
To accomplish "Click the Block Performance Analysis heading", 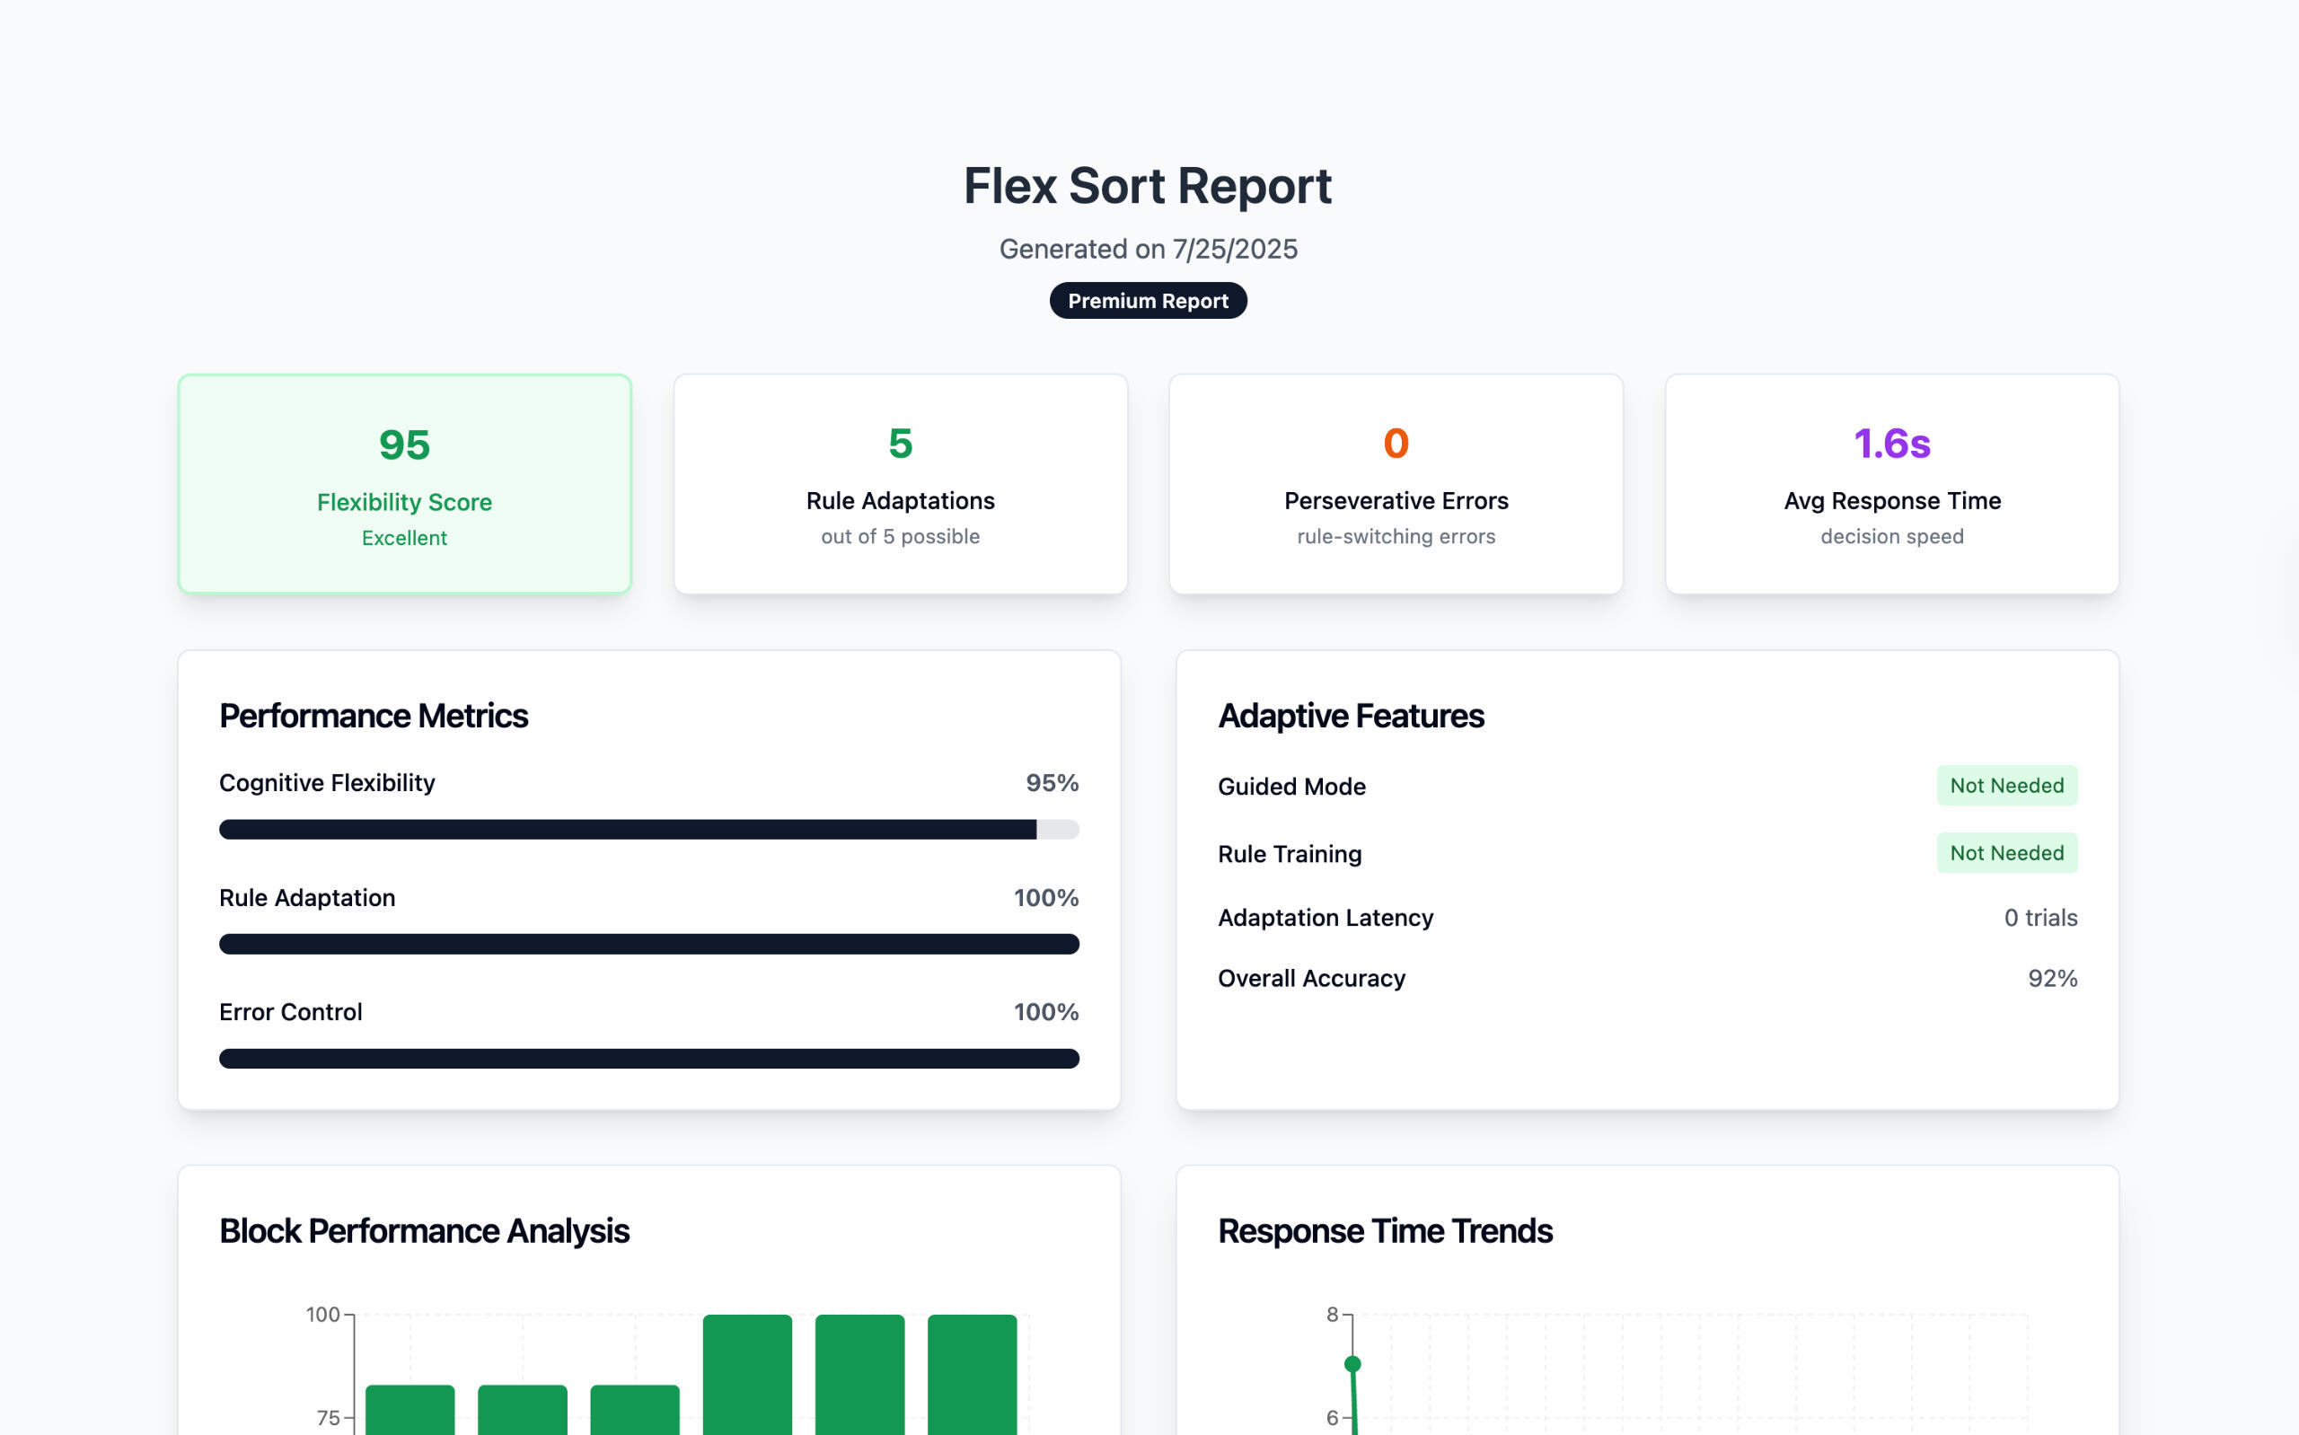I will tap(424, 1231).
